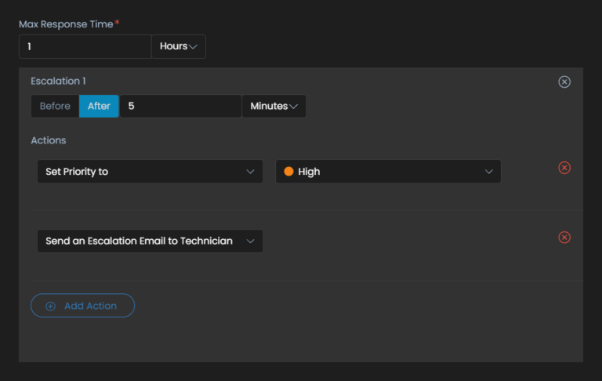602x381 pixels.
Task: Open the Minutes unit dropdown
Action: pos(274,106)
